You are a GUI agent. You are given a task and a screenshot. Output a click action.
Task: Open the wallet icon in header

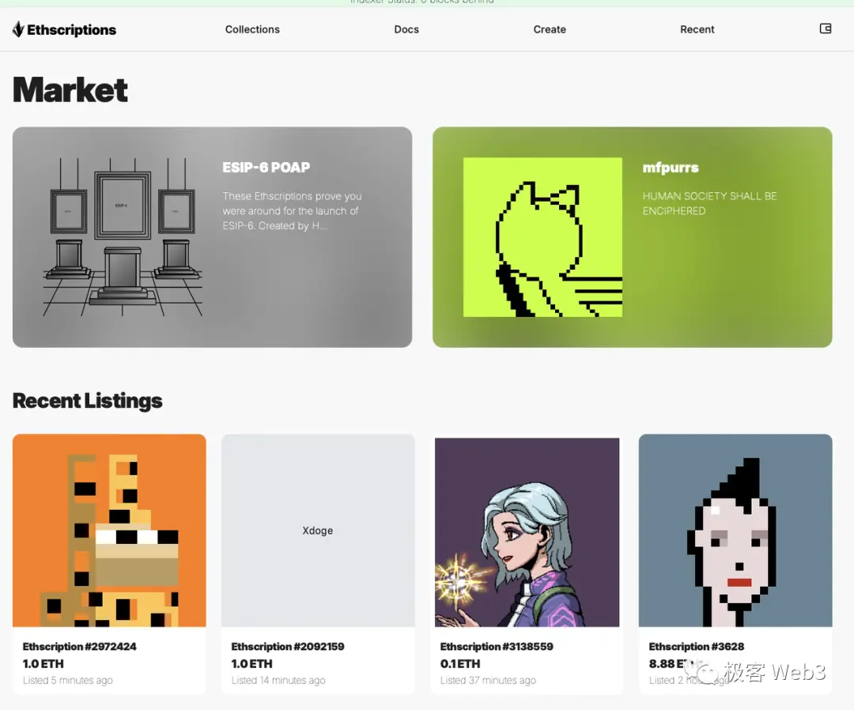(x=825, y=28)
